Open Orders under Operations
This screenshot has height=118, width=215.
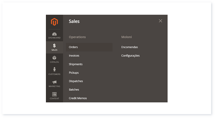pos(89,47)
